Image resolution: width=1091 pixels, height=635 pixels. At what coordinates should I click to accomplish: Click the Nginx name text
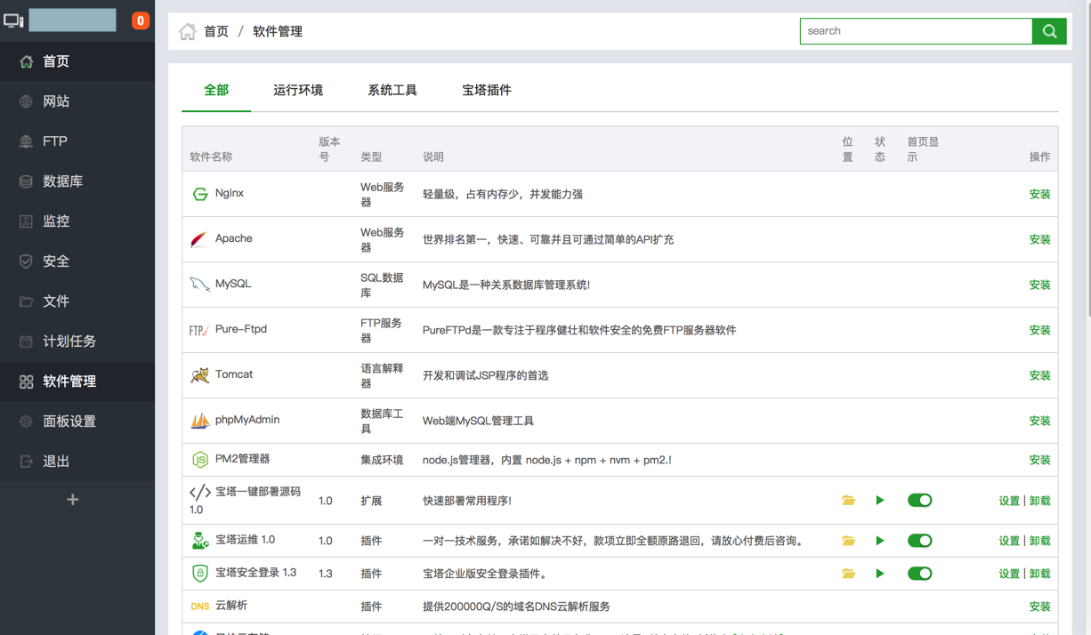click(x=230, y=193)
